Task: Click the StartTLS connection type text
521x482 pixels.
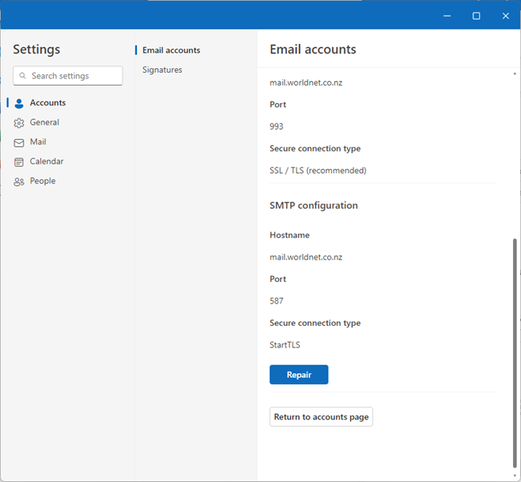Action: click(x=285, y=345)
